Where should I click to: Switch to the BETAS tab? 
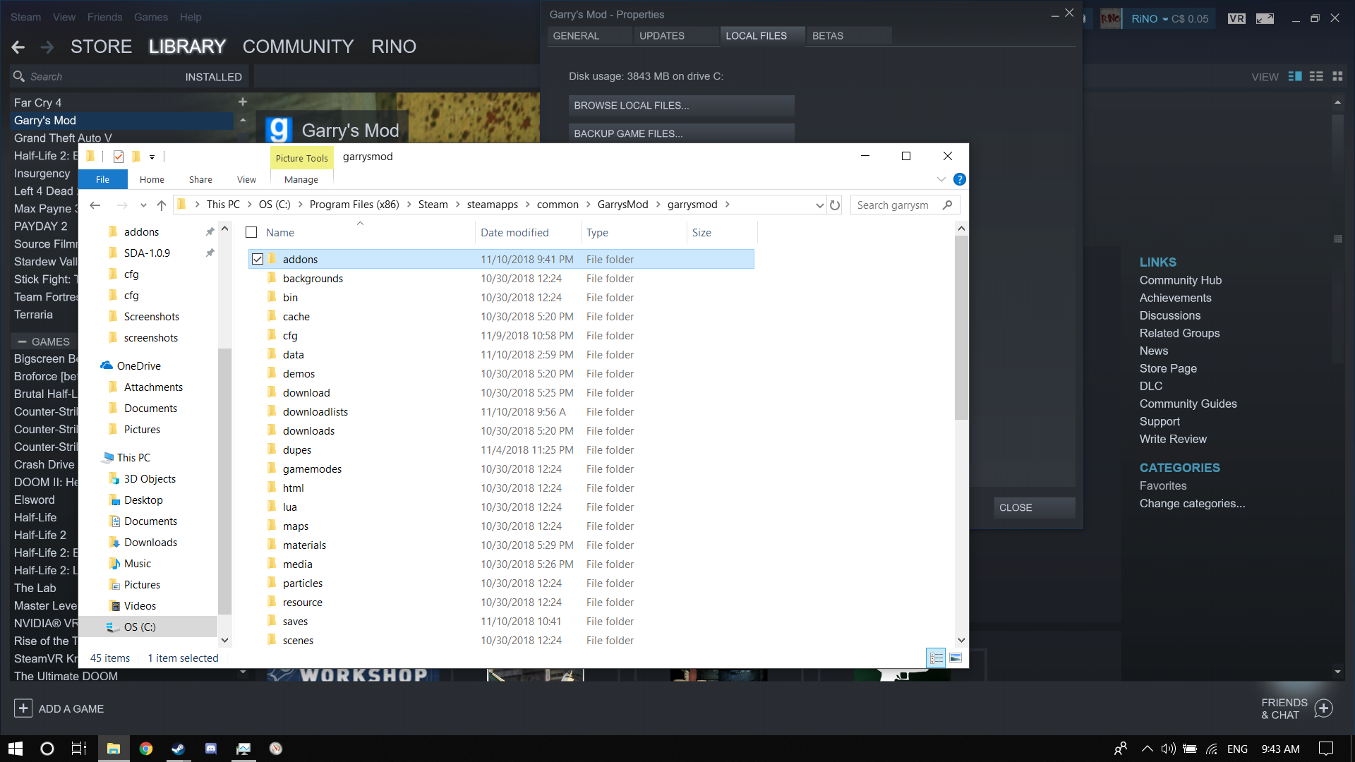click(828, 36)
